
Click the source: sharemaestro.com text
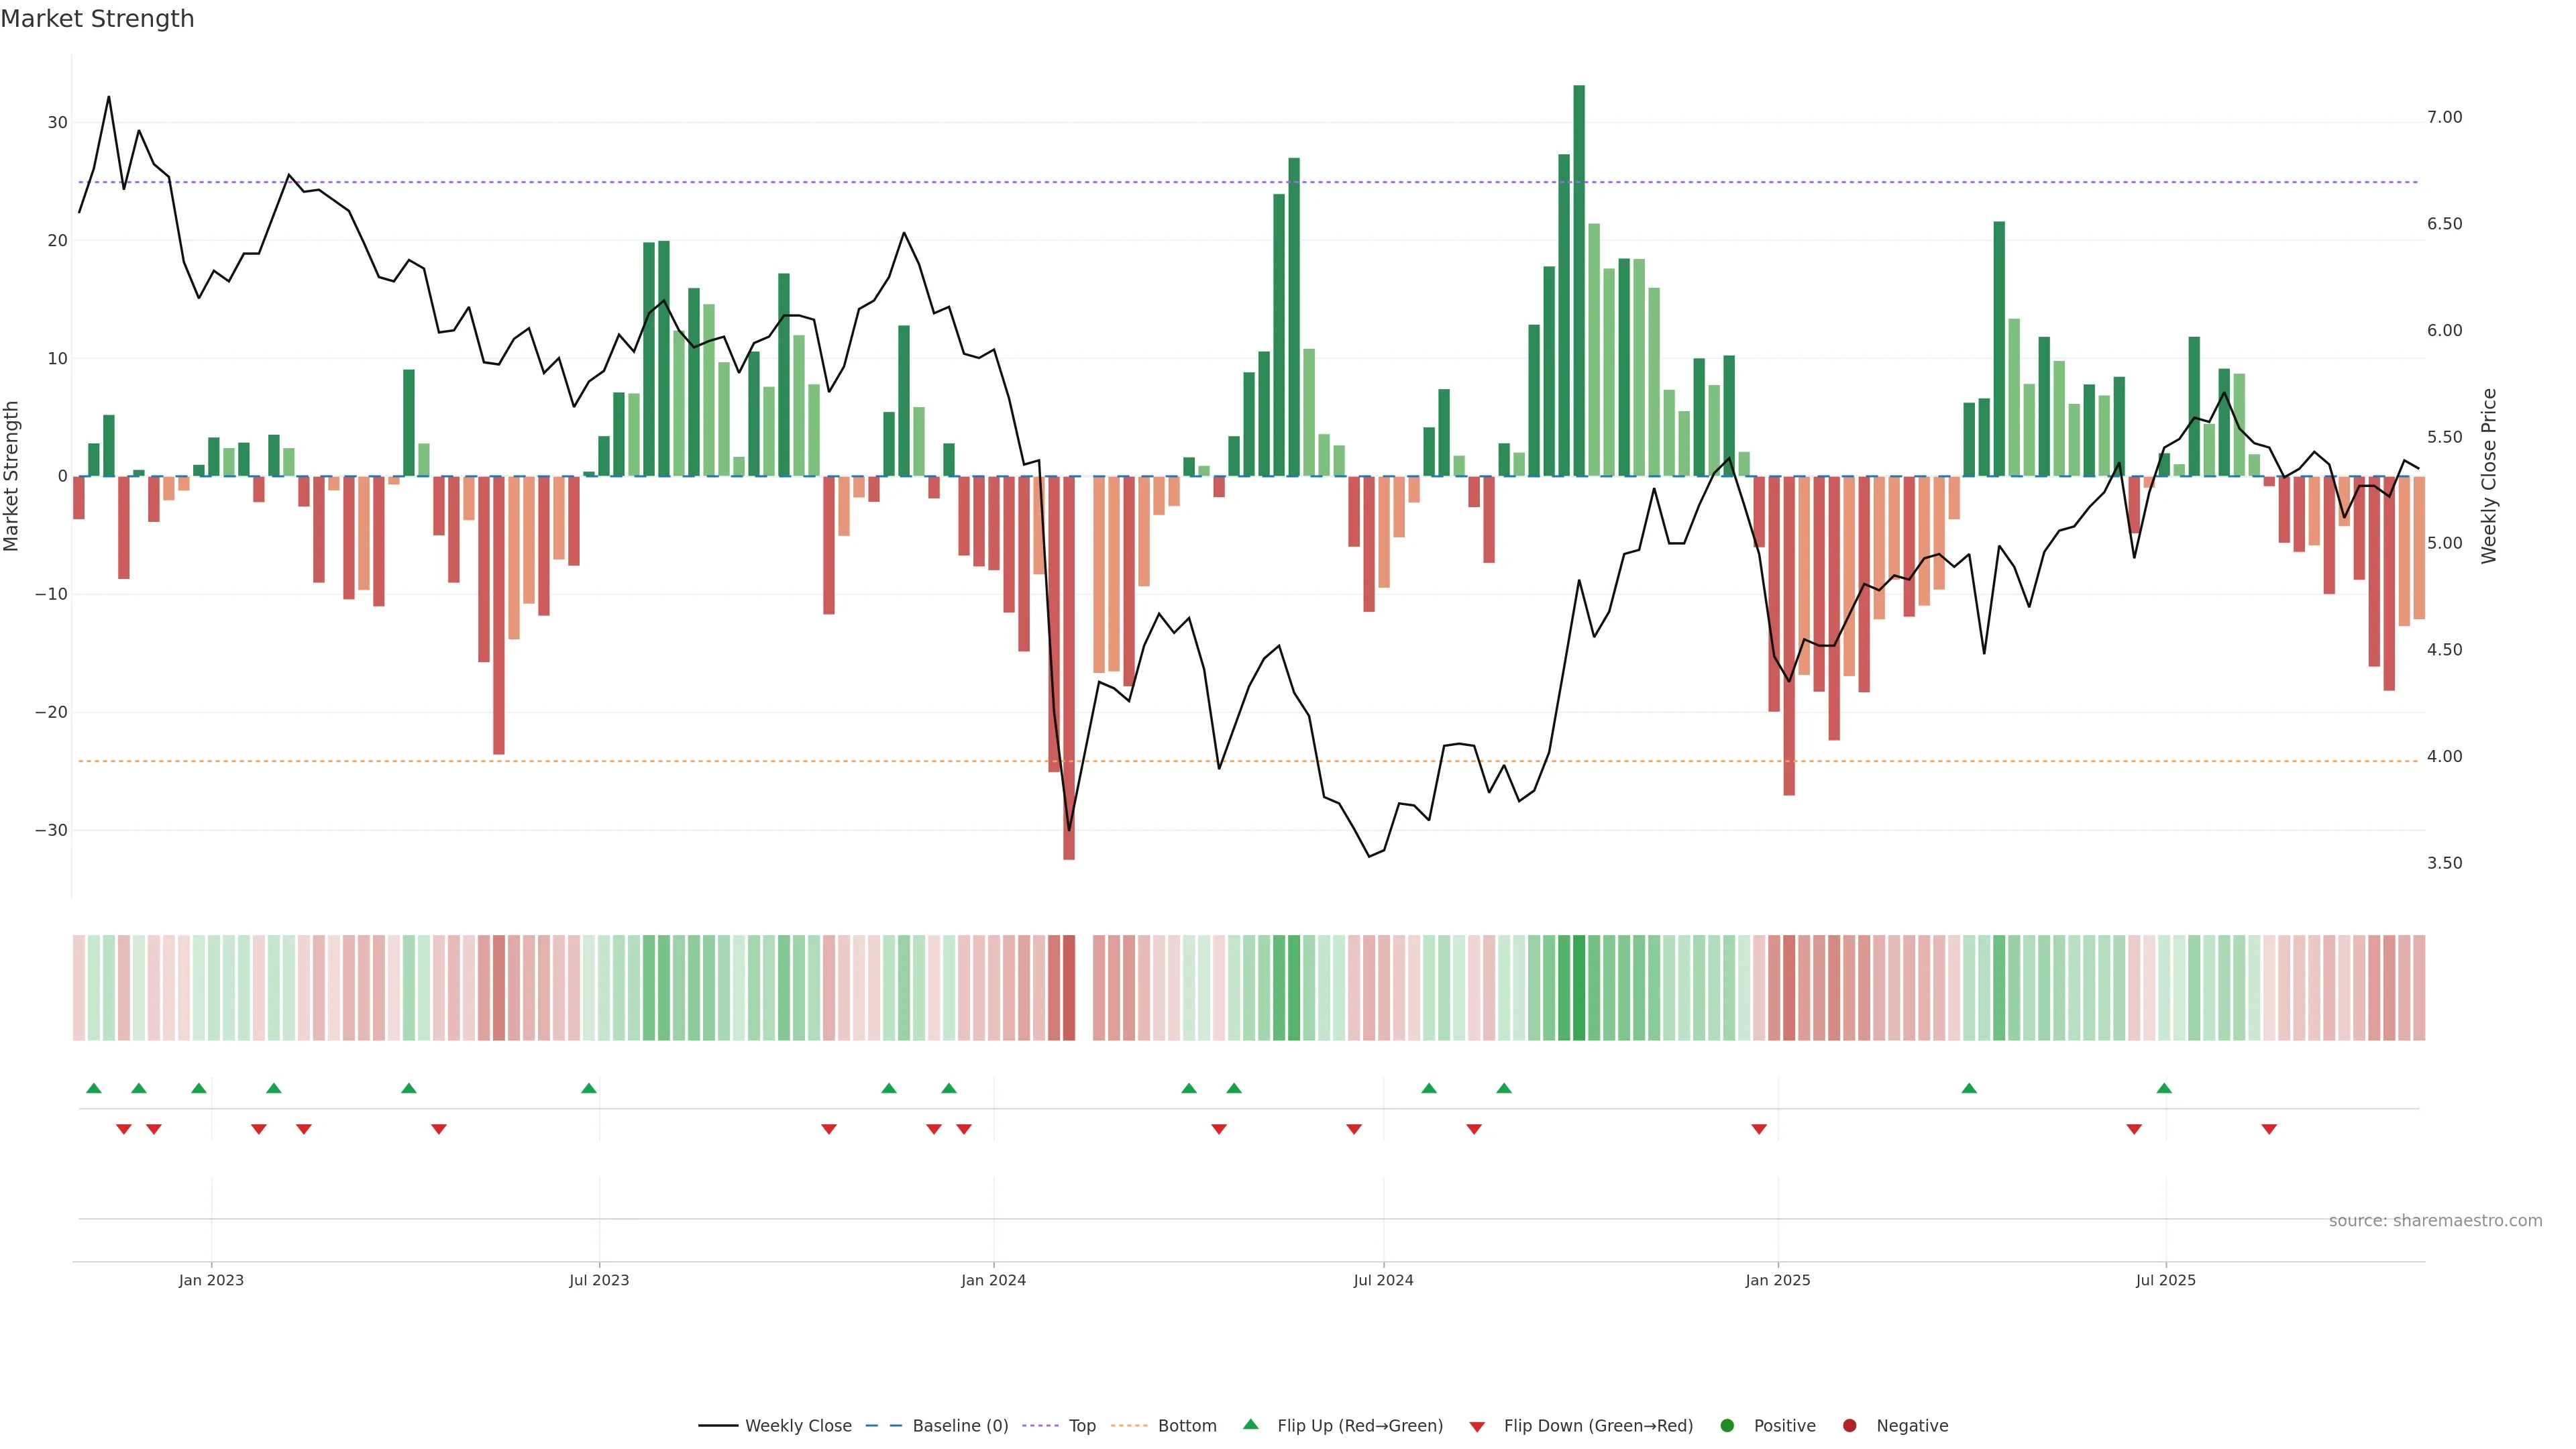click(x=2435, y=1220)
